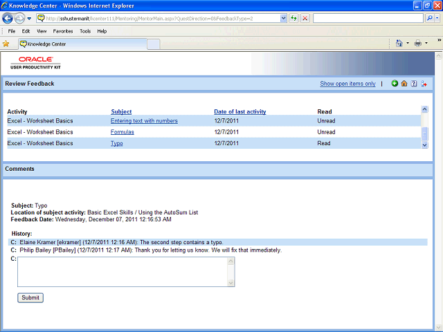443x332 pixels.
Task: Click the Refresh page icon
Action: pyautogui.click(x=293, y=19)
